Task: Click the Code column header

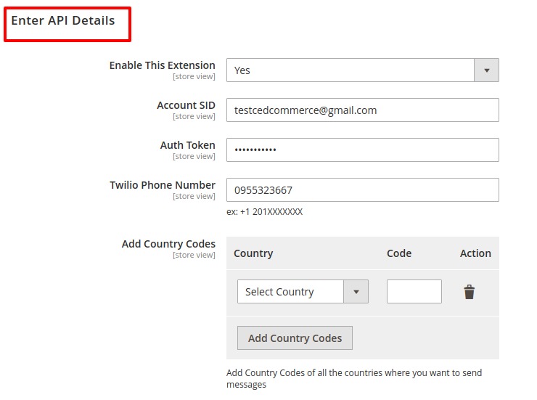Action: click(399, 253)
